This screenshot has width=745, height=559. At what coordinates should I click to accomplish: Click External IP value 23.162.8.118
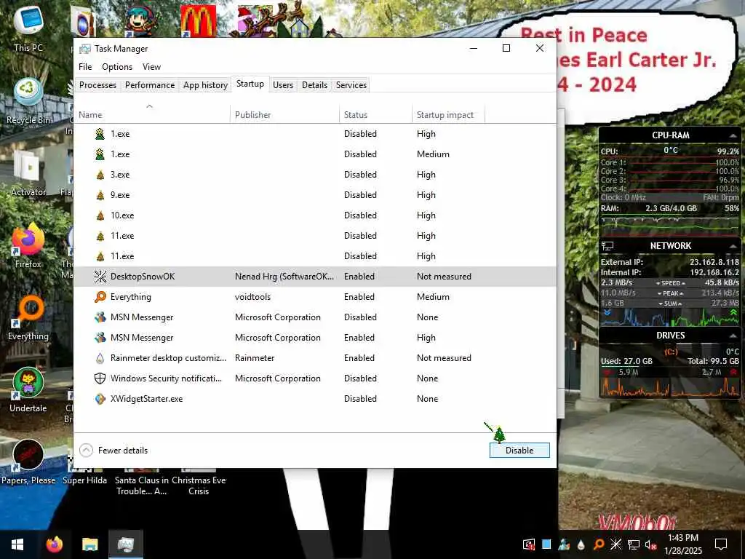(x=714, y=262)
